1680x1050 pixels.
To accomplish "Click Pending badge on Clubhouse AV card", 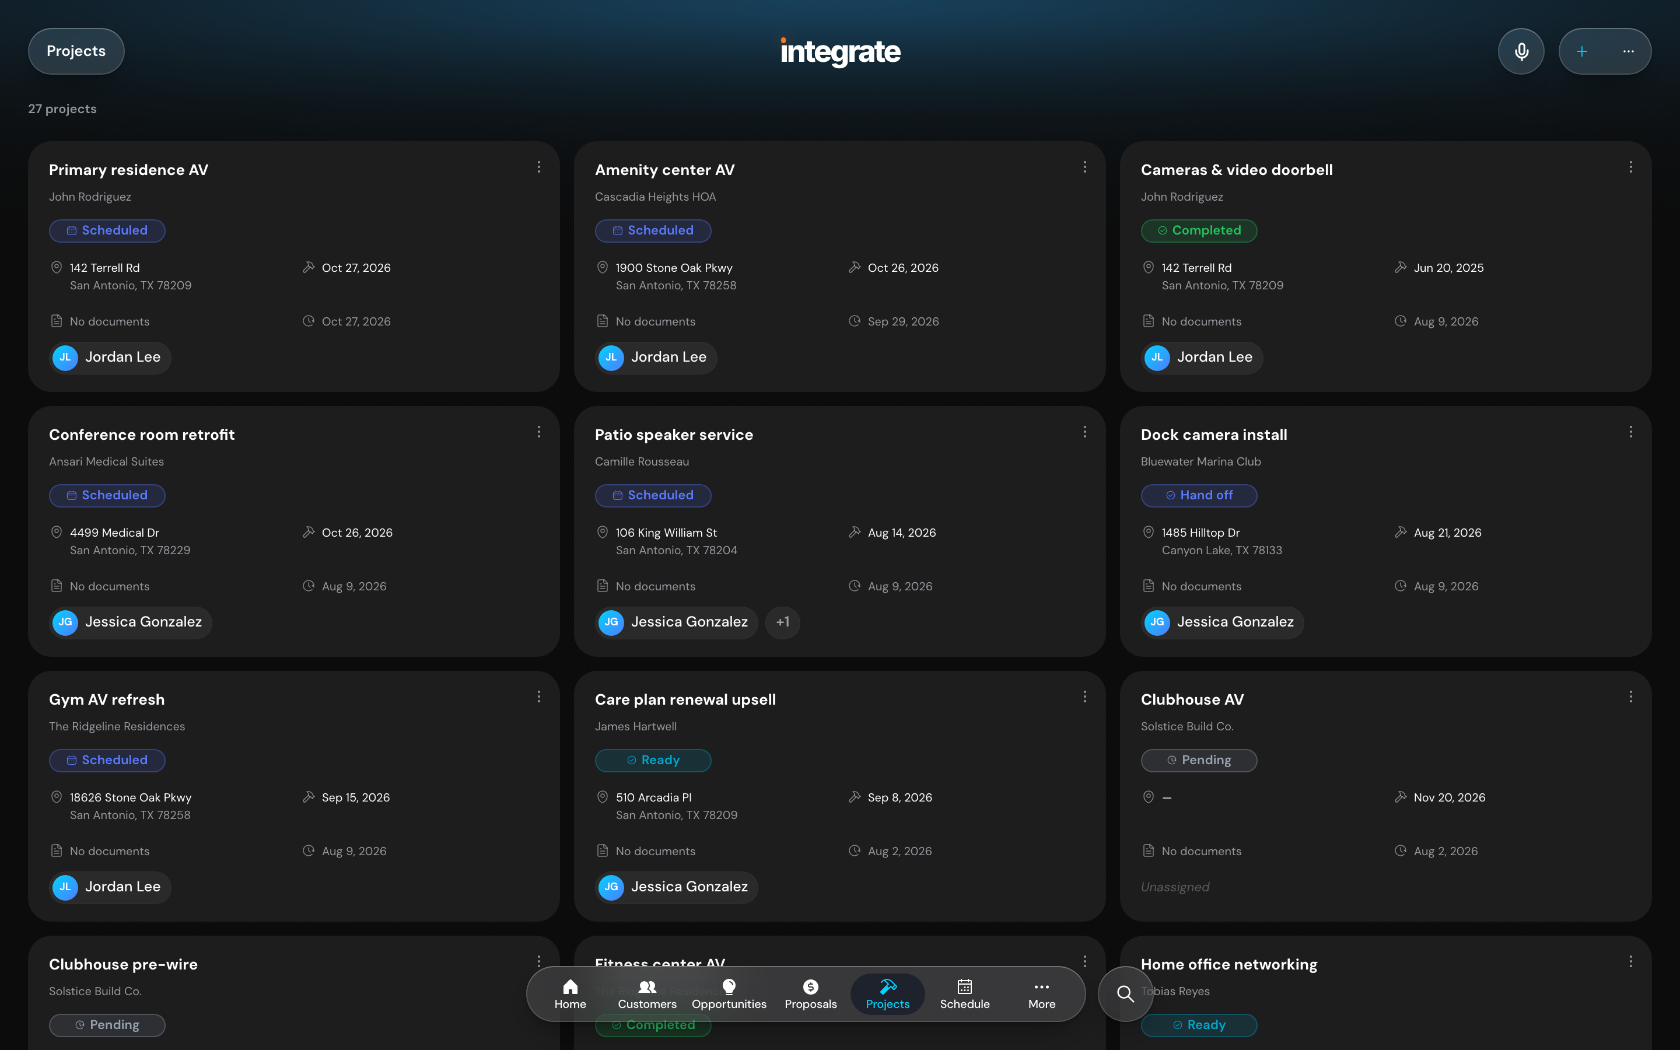I will click(1199, 761).
